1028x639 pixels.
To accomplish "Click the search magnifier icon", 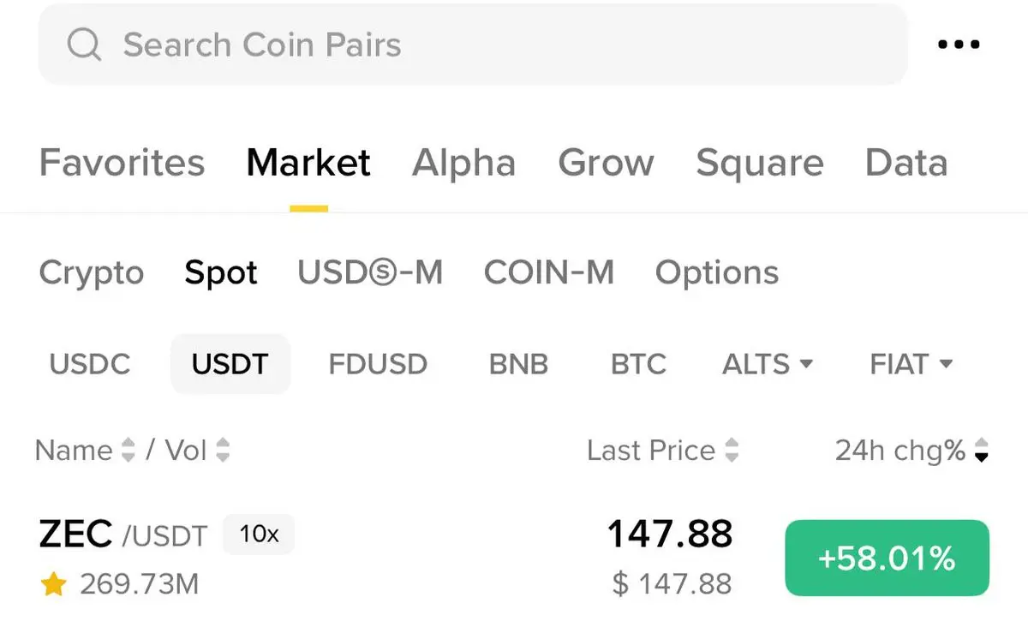I will click(x=84, y=45).
